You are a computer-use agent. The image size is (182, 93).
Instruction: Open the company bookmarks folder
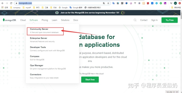pyautogui.click(x=15, y=8)
